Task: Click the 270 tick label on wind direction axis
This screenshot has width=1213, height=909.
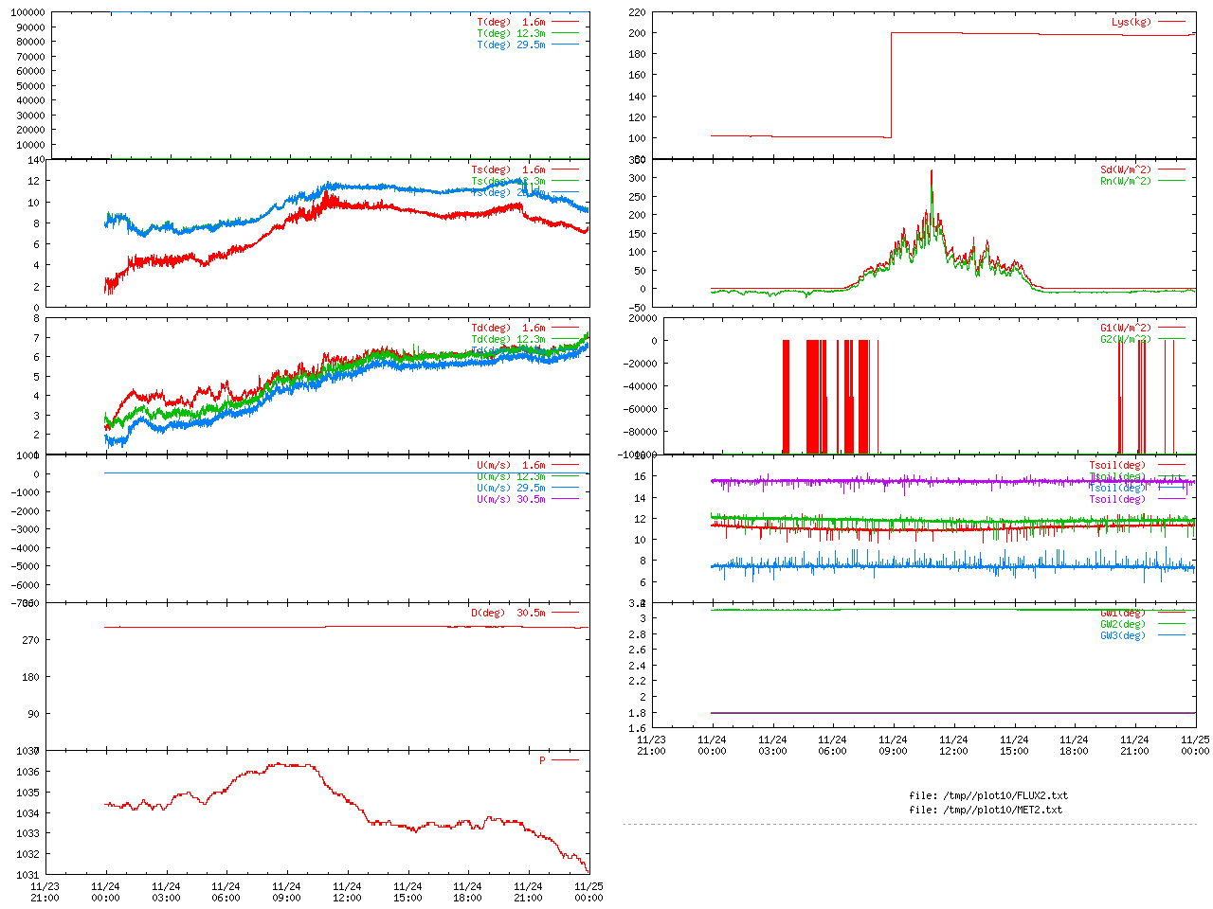Action: [30, 640]
